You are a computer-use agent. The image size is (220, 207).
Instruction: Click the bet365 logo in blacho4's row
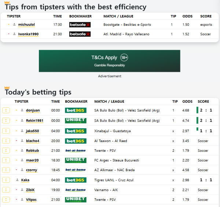(76, 141)
